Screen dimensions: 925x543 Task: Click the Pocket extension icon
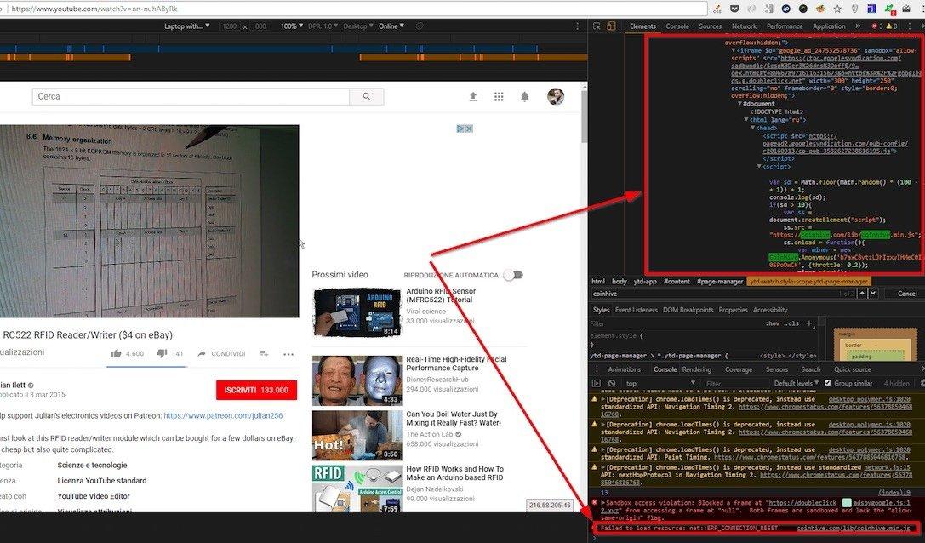click(734, 9)
